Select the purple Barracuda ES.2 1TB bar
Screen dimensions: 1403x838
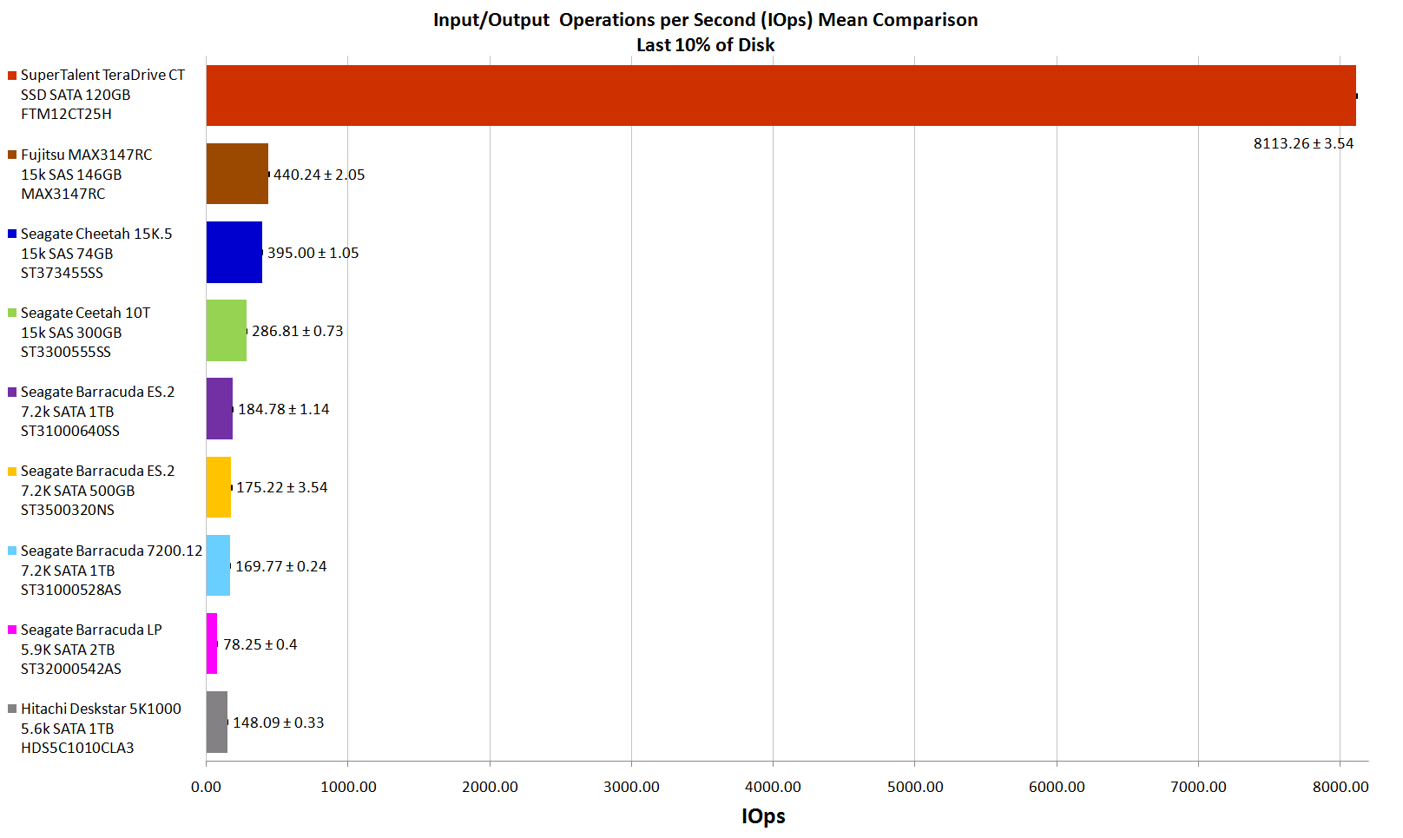(219, 409)
